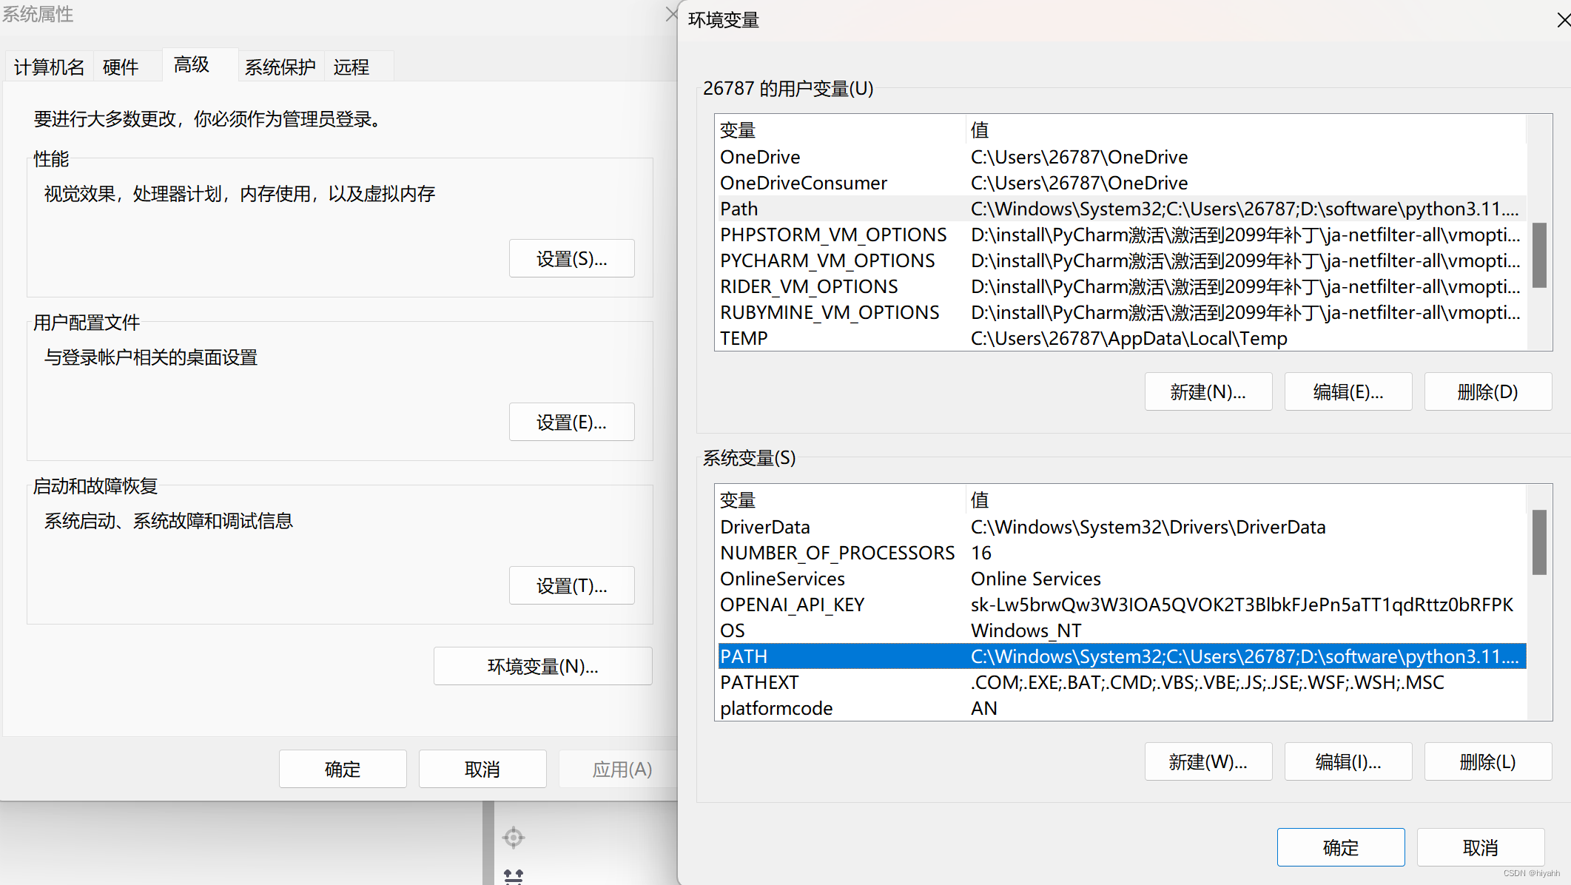Click 编辑(I) for system variables
This screenshot has width=1571, height=885.
point(1348,762)
